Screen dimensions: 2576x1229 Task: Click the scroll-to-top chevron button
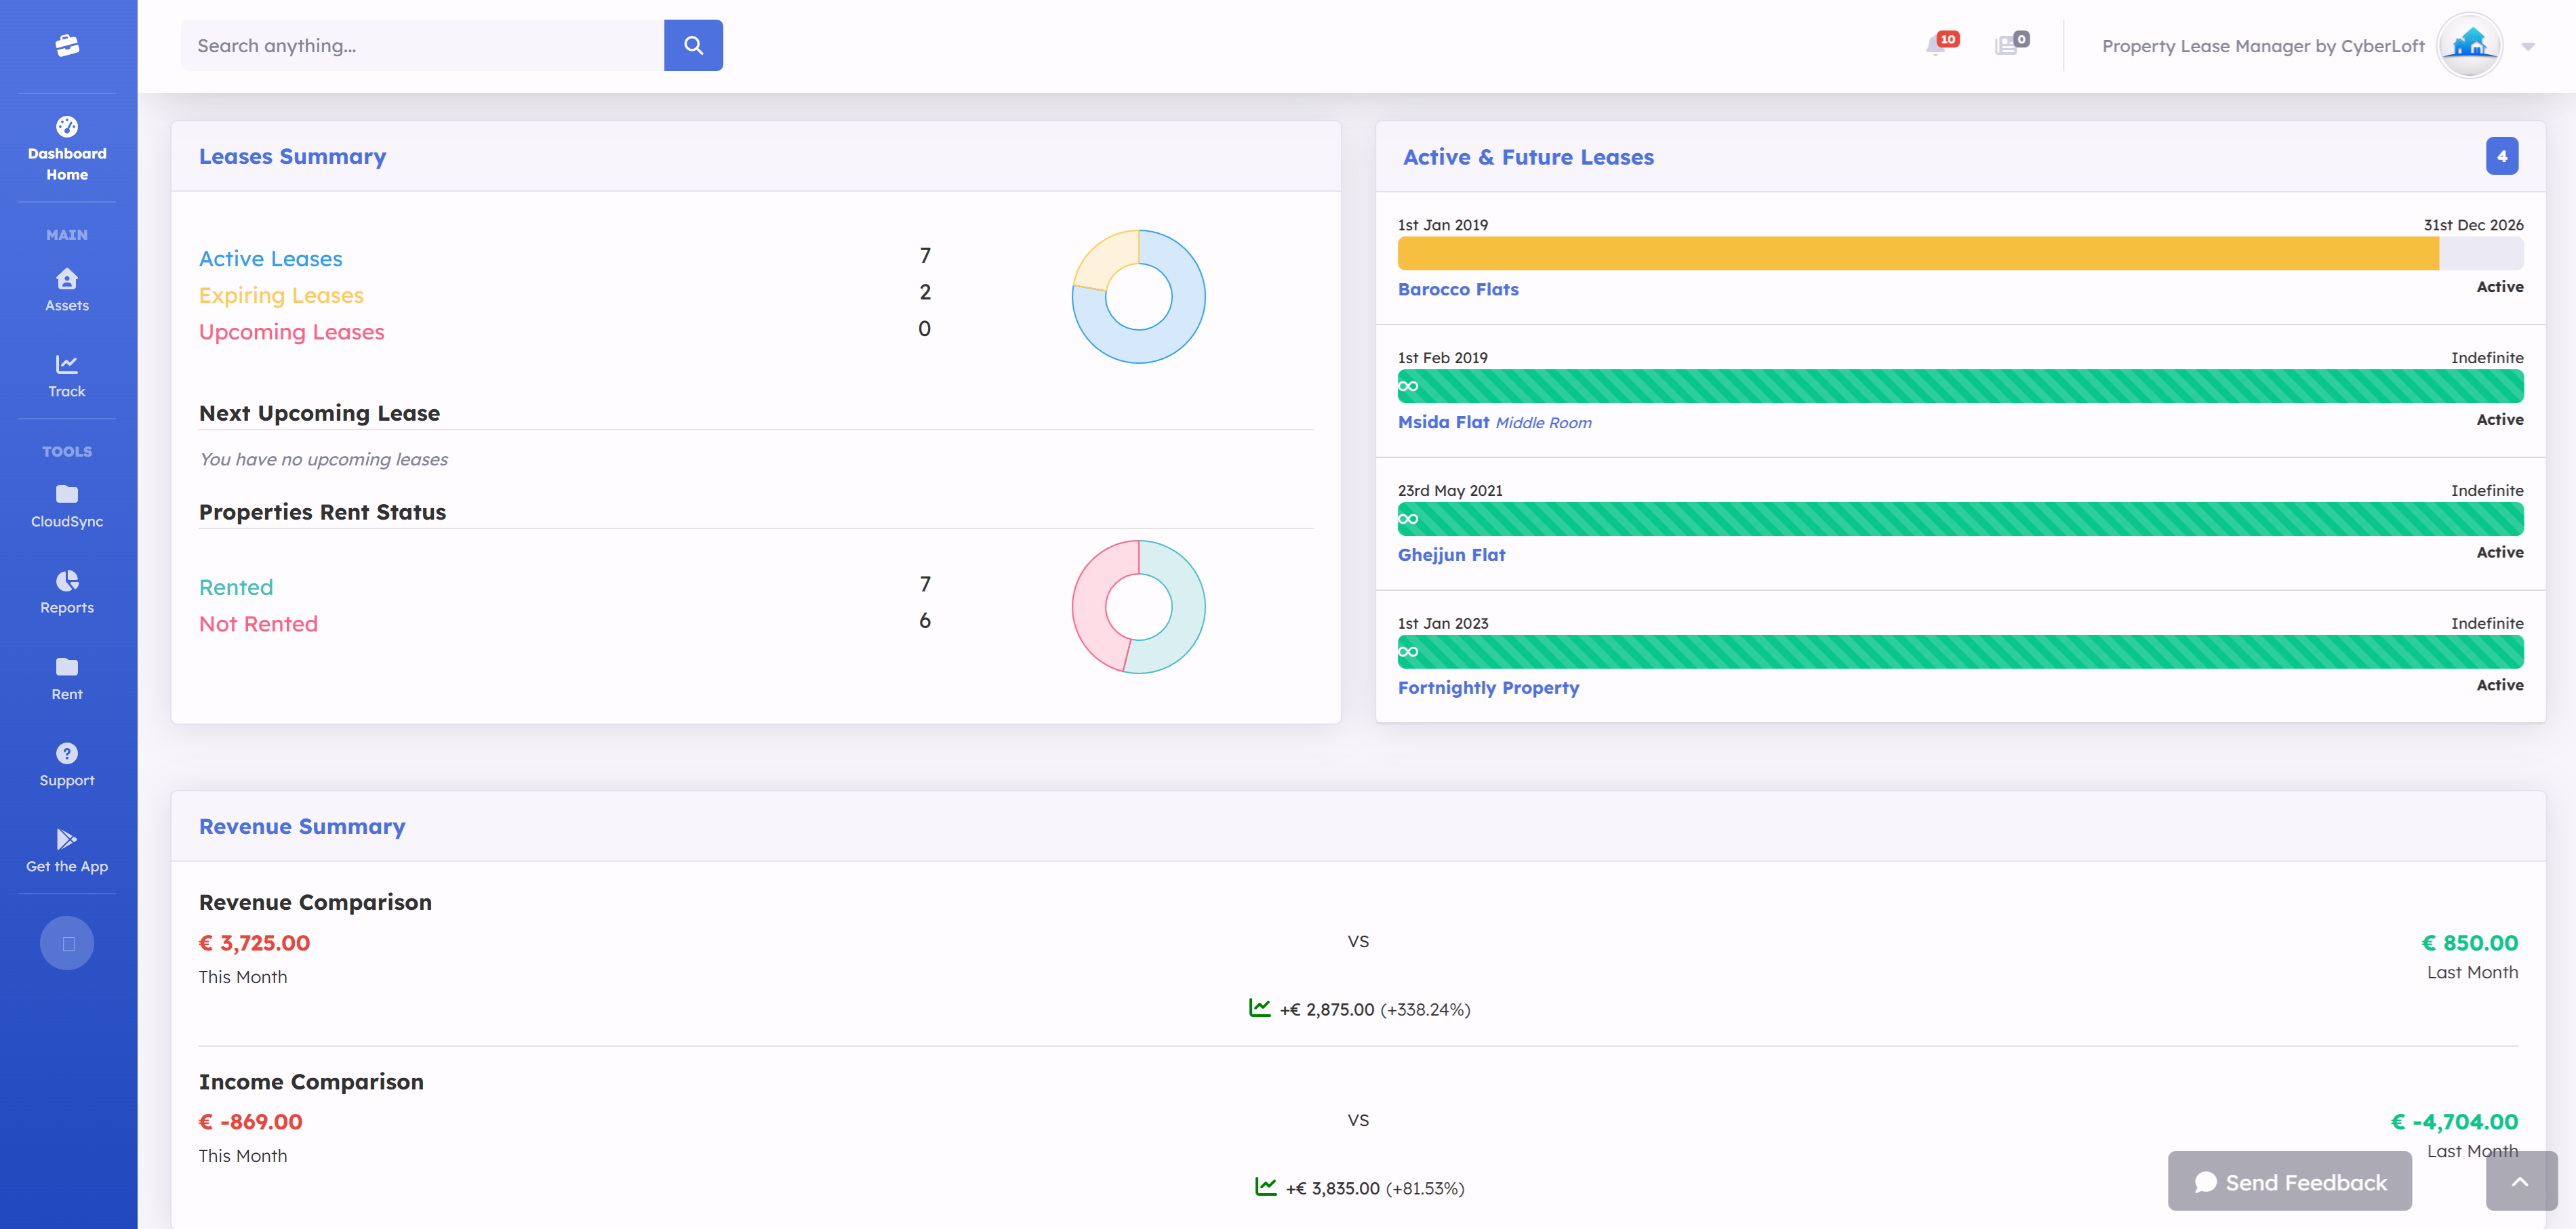(x=2521, y=1182)
